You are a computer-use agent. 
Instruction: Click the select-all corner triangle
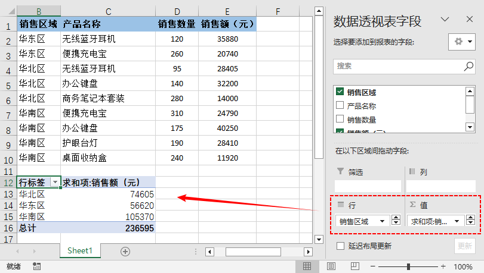click(x=11, y=11)
